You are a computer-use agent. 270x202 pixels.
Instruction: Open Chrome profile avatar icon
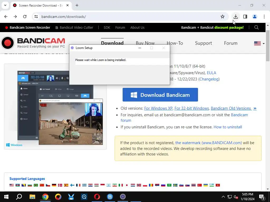255,17
